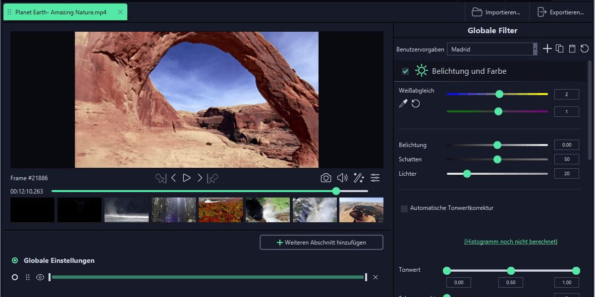This screenshot has height=297, width=595.
Task: Grab the drag handle on the file tab
Action: 9,12
